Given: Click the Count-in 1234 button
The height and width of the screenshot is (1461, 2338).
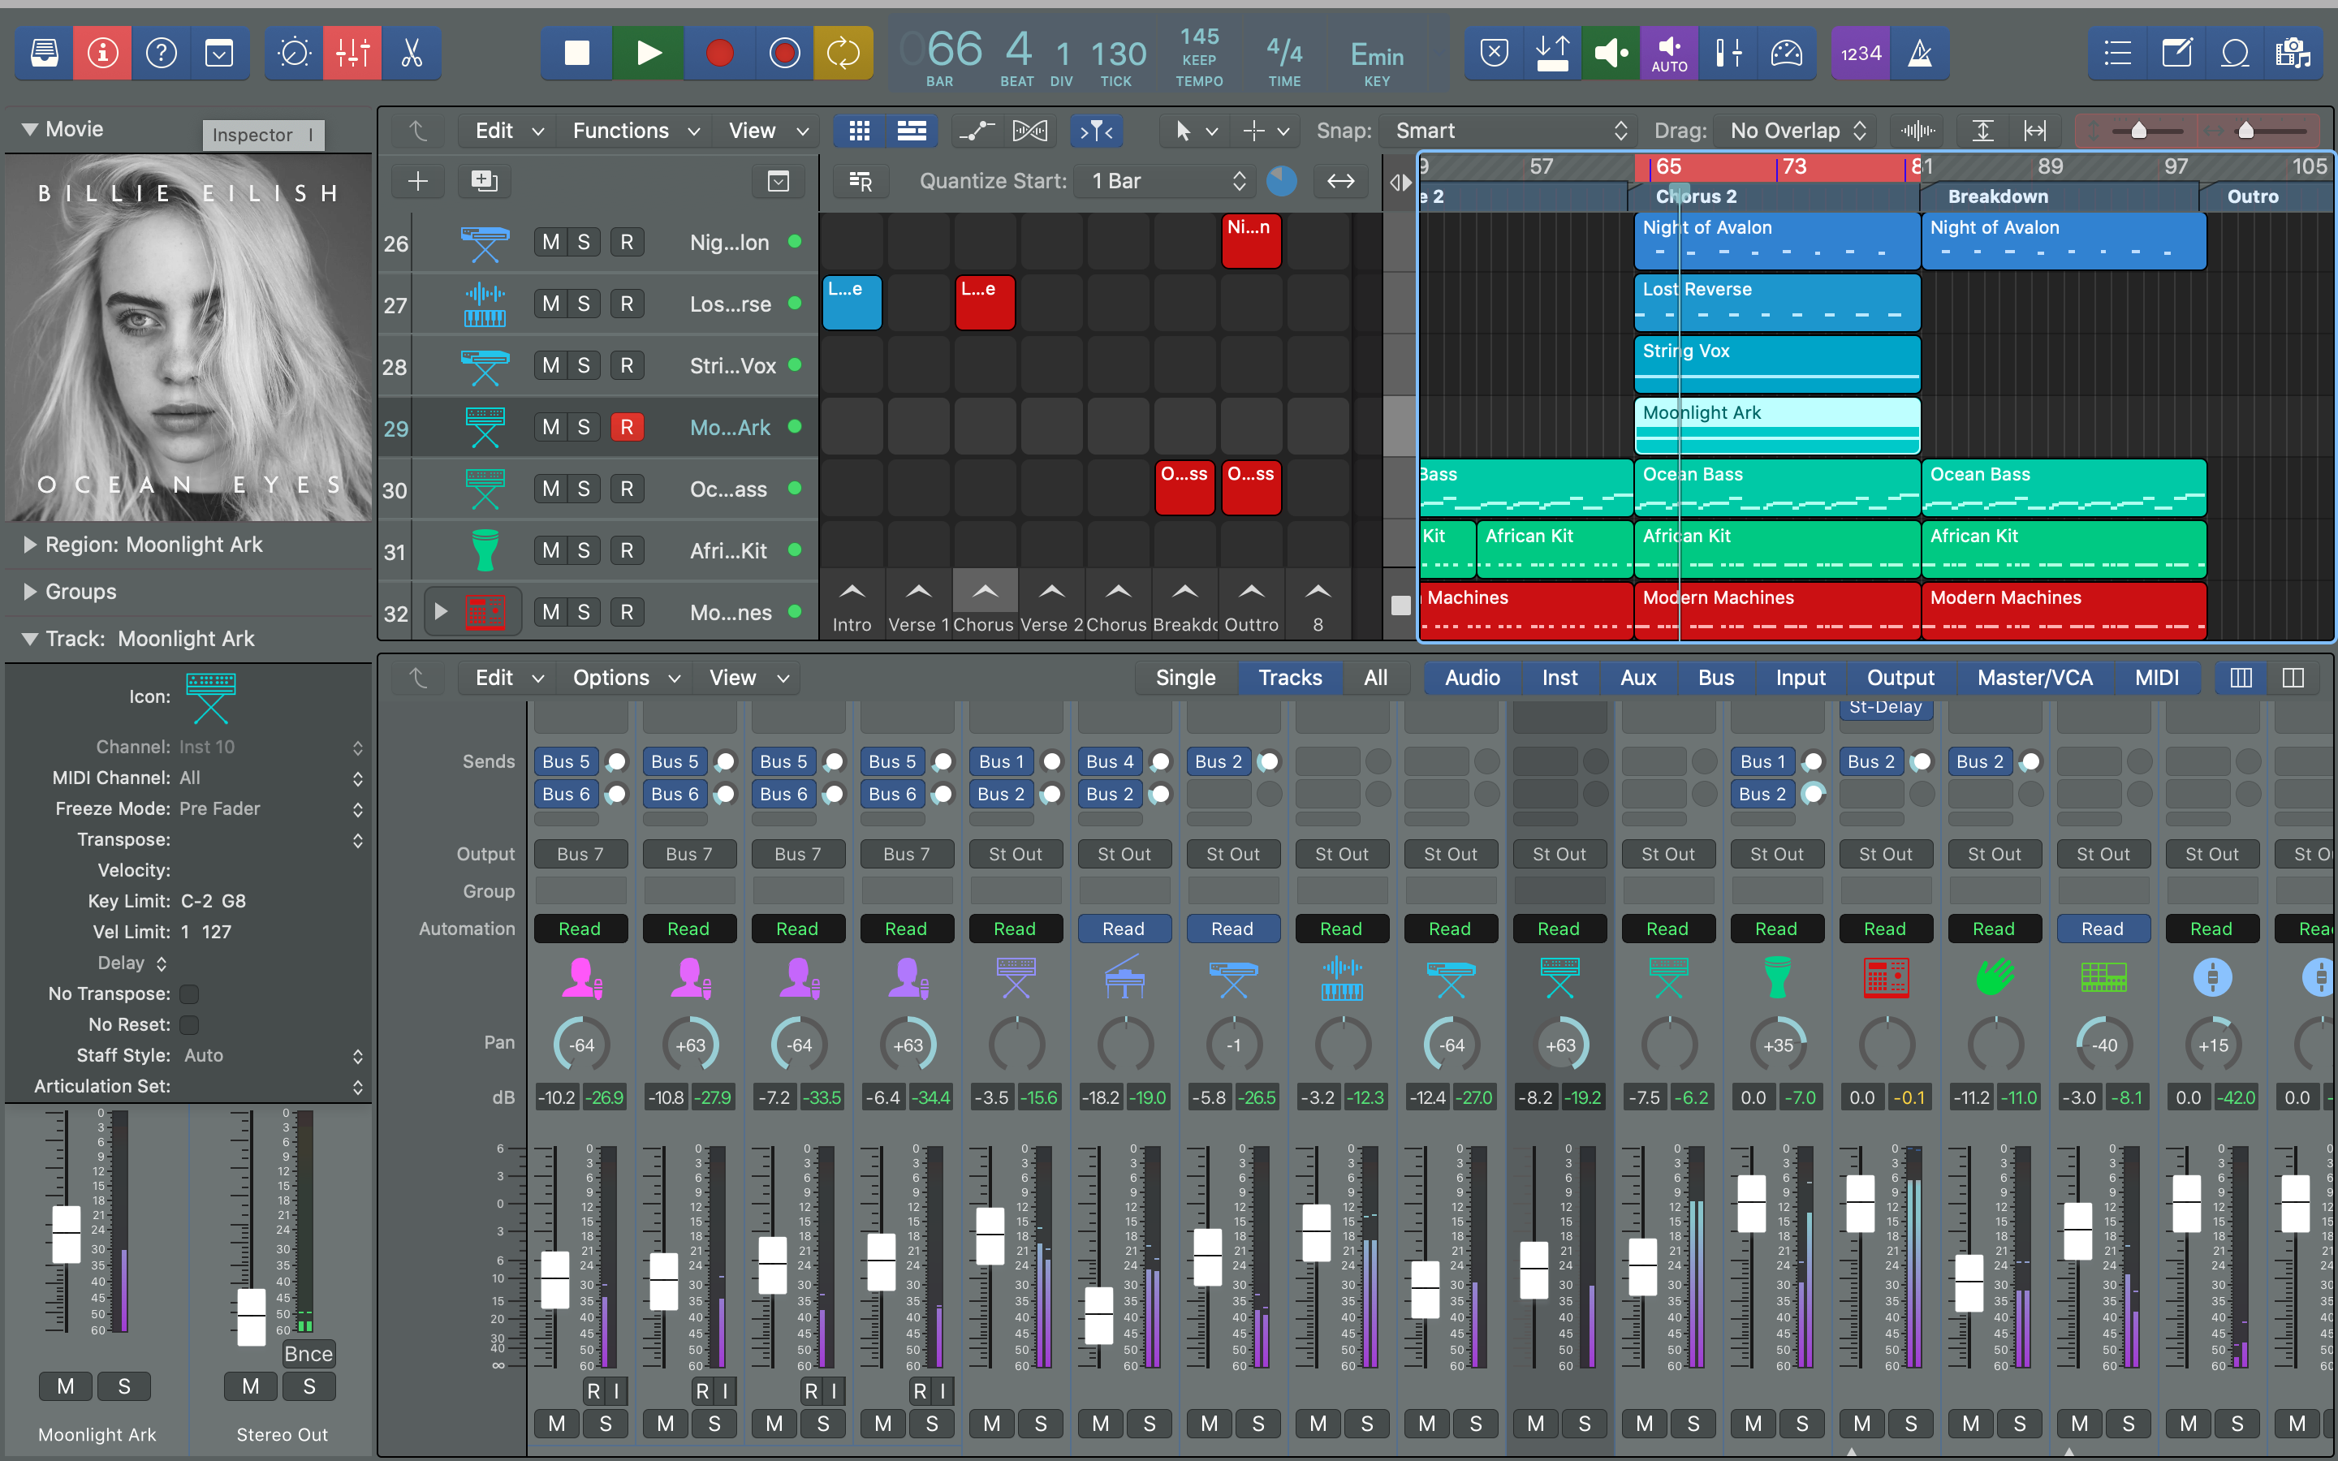Looking at the screenshot, I should [1861, 53].
